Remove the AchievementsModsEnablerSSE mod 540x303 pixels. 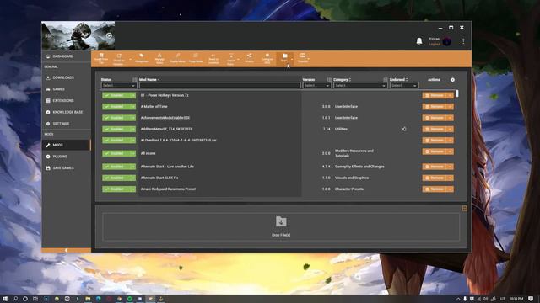[x=435, y=118]
